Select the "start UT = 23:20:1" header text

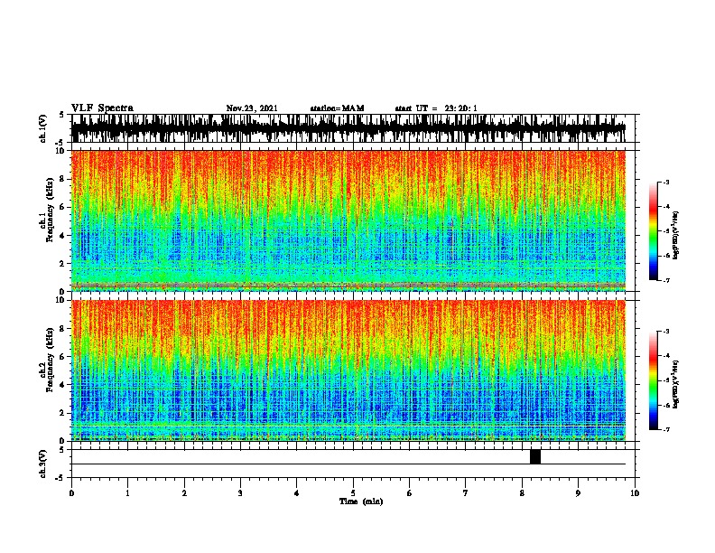pyautogui.click(x=436, y=108)
